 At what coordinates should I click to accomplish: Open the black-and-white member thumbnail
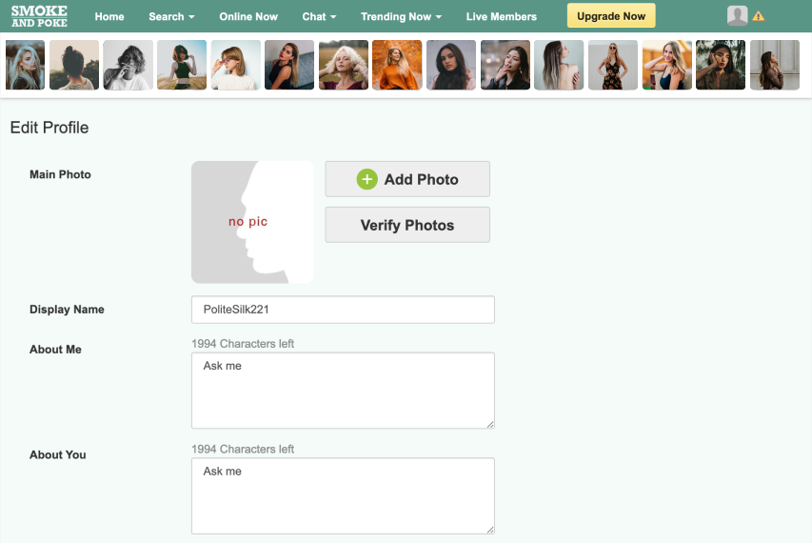pyautogui.click(x=128, y=65)
